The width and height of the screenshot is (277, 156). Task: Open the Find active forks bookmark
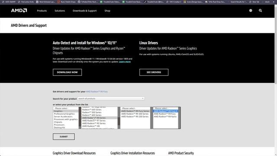click(x=26, y=2)
